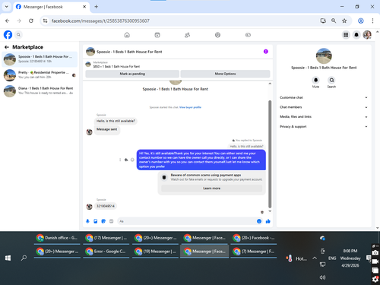
Task: Switch to Danish office taskbar window
Action: click(57, 238)
